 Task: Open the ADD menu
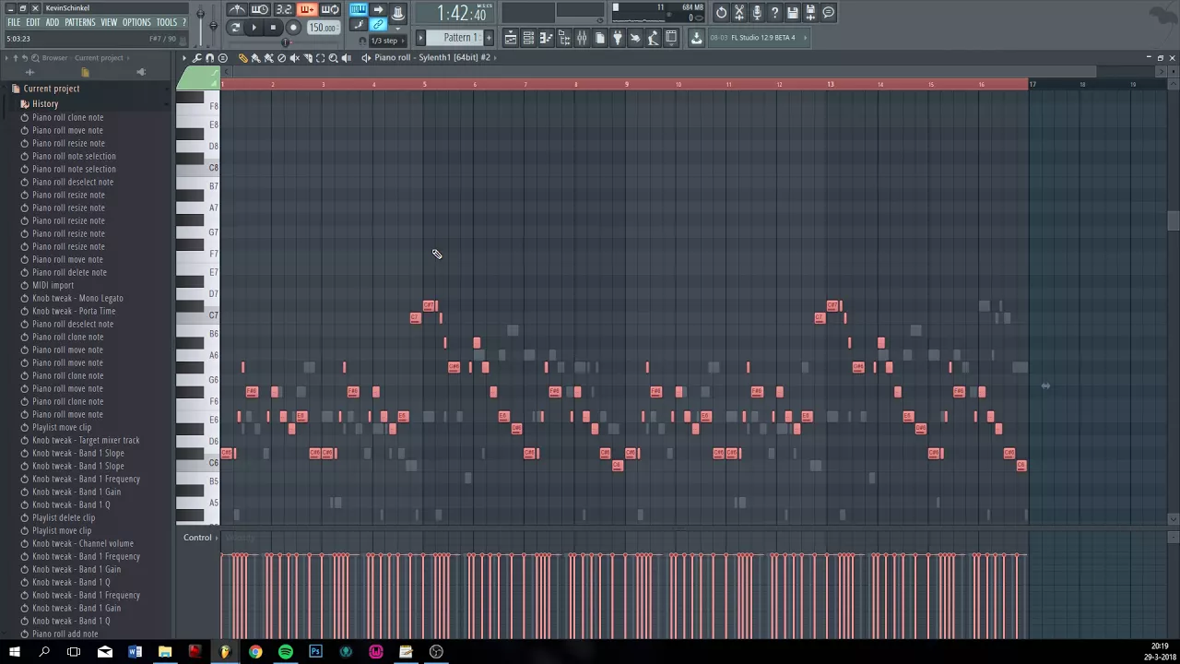click(x=53, y=22)
